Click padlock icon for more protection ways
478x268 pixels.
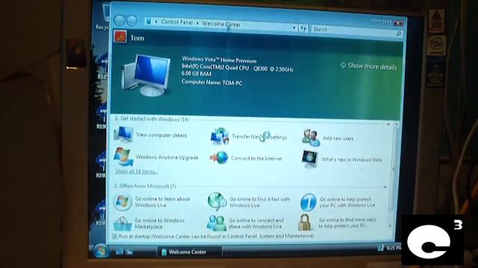[x=305, y=222]
